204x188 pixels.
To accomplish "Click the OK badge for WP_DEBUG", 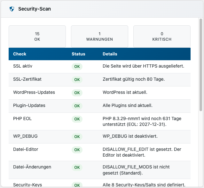I will 77,137.
